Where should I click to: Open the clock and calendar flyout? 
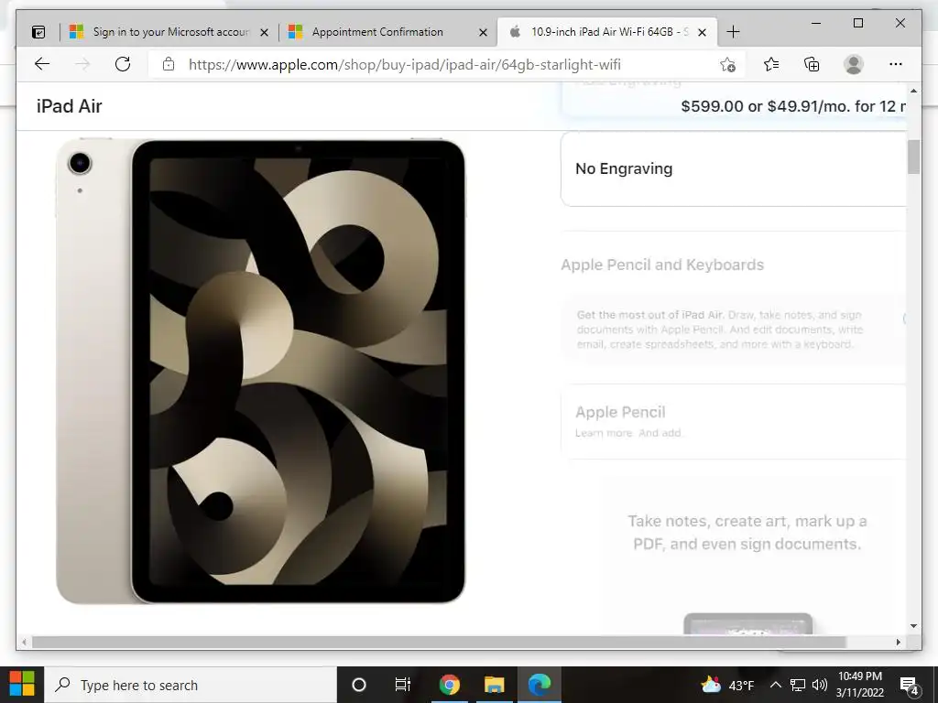(860, 685)
